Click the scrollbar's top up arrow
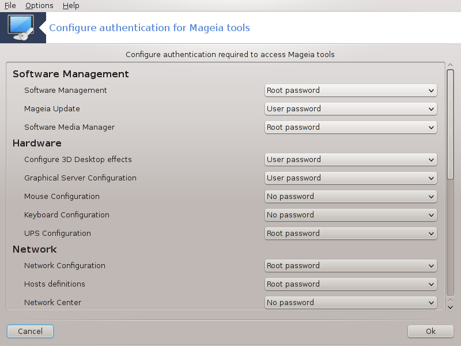Viewport: 461px width, 346px height. pyautogui.click(x=450, y=65)
